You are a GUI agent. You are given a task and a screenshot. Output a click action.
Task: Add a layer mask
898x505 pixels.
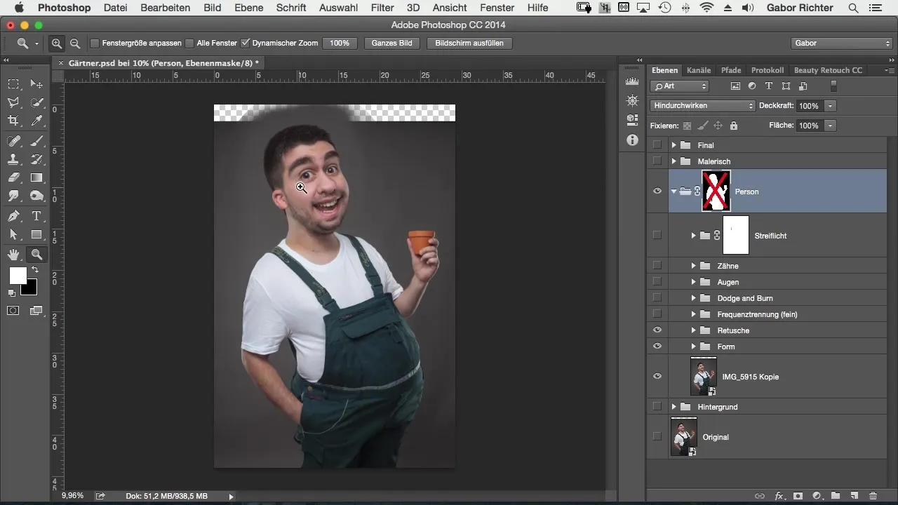click(x=798, y=495)
